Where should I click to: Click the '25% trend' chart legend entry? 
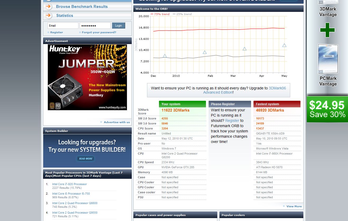pyautogui.click(x=182, y=14)
